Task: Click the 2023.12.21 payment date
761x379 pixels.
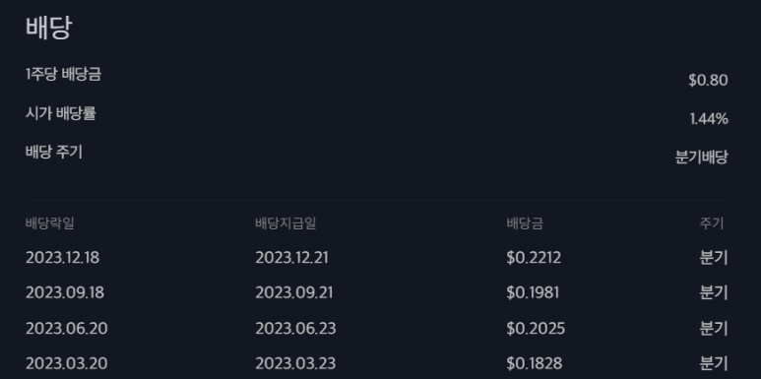Action: (x=291, y=258)
